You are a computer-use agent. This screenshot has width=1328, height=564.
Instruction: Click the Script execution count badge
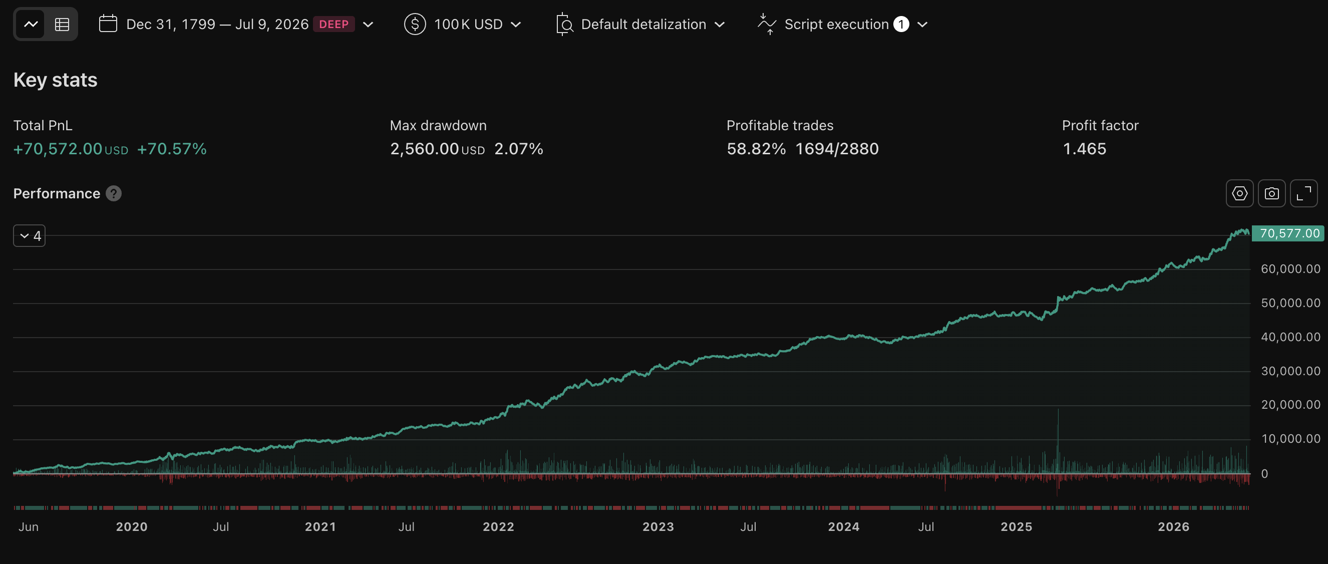901,24
